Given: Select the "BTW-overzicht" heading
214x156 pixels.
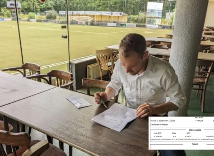Looking at the screenshot, I should [x=195, y=130].
